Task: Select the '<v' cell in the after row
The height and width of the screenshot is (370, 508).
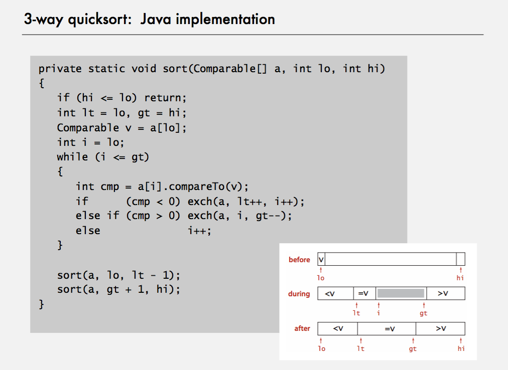Action: click(x=338, y=329)
